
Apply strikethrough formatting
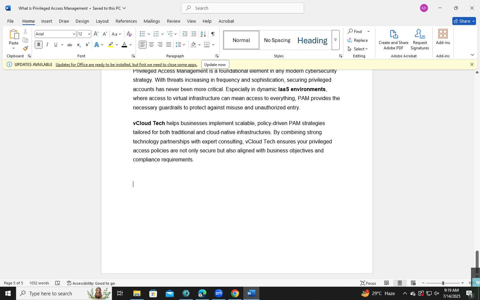click(70, 45)
